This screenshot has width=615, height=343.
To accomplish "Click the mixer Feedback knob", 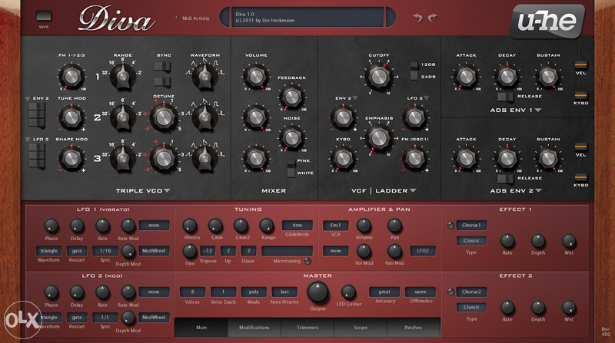I will point(291,97).
